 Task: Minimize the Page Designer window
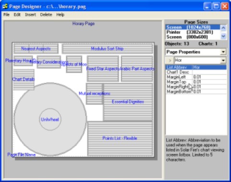coord(208,6)
